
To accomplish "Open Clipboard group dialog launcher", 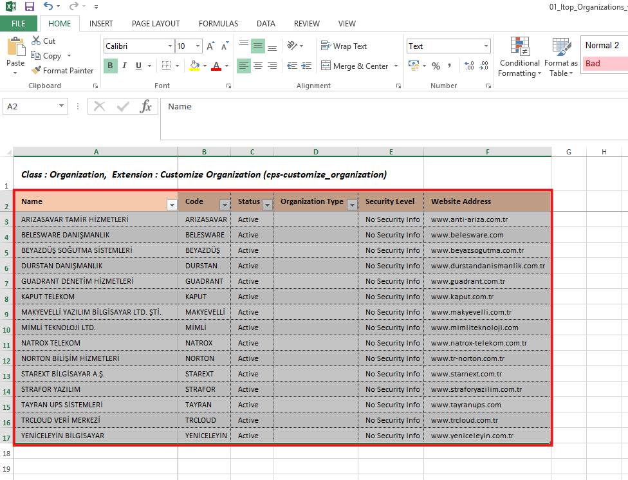I will tap(95, 86).
